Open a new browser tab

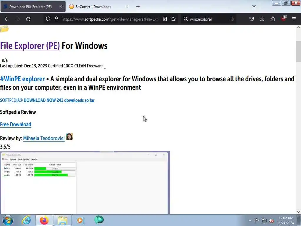(138, 7)
